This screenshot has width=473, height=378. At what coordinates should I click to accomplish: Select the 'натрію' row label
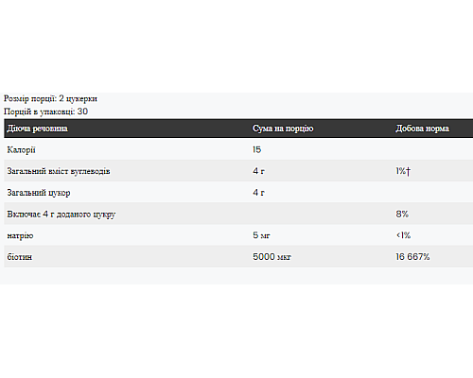[x=20, y=235]
